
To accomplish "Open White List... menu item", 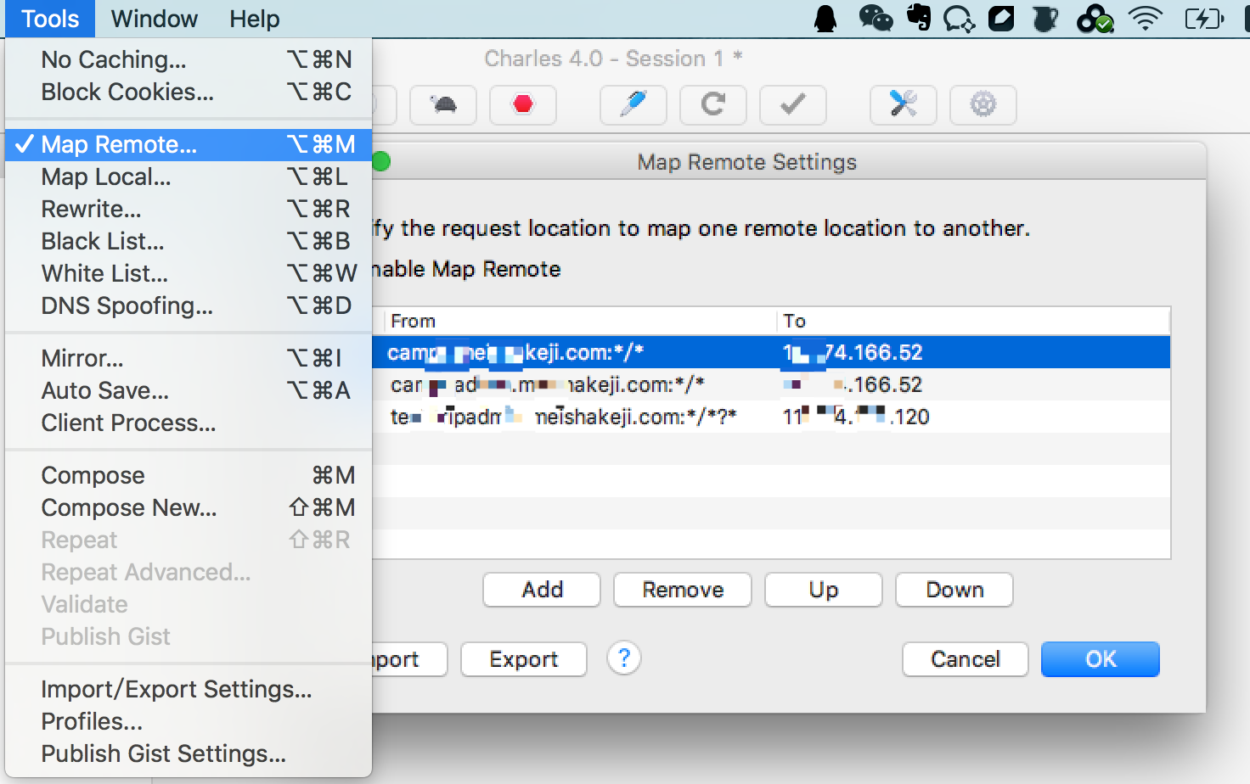I will (x=189, y=273).
